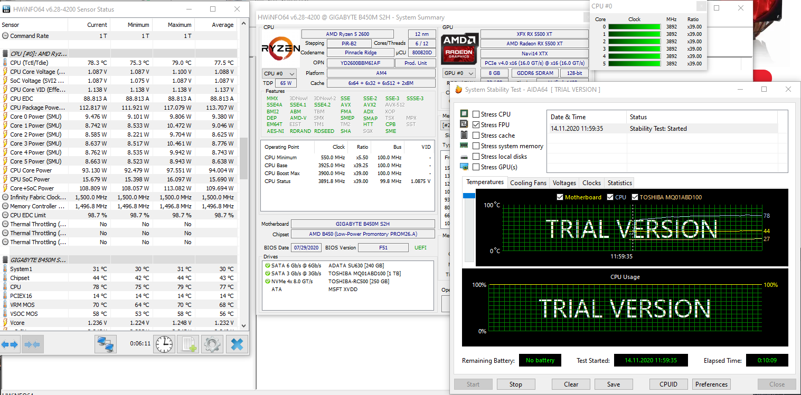Screen dimensions: 801x395
Task: Click the vertical scrollbar thumb in Sensor Status
Action: click(243, 158)
